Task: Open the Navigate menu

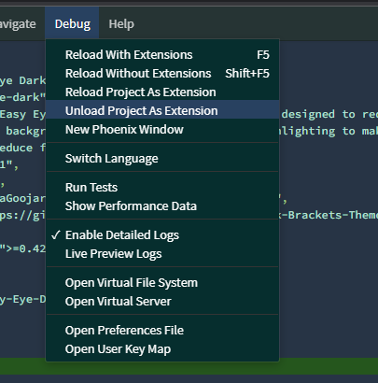Action: coord(18,24)
